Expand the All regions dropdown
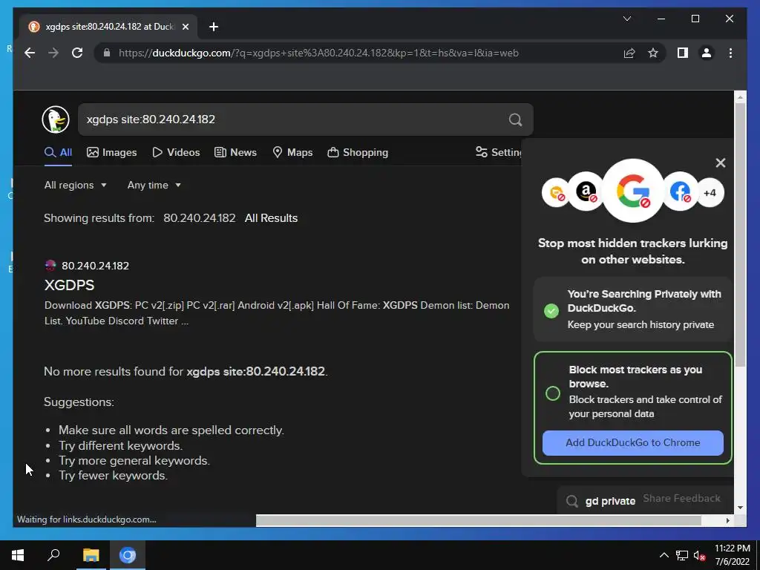760x570 pixels. pos(75,185)
